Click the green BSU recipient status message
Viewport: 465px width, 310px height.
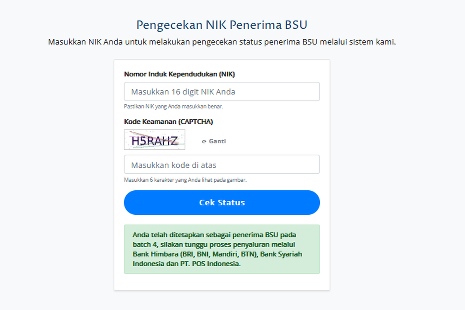pyautogui.click(x=222, y=249)
